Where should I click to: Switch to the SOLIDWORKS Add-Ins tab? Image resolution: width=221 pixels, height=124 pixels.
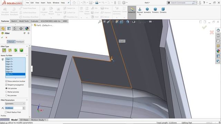pyautogui.click(x=50, y=21)
